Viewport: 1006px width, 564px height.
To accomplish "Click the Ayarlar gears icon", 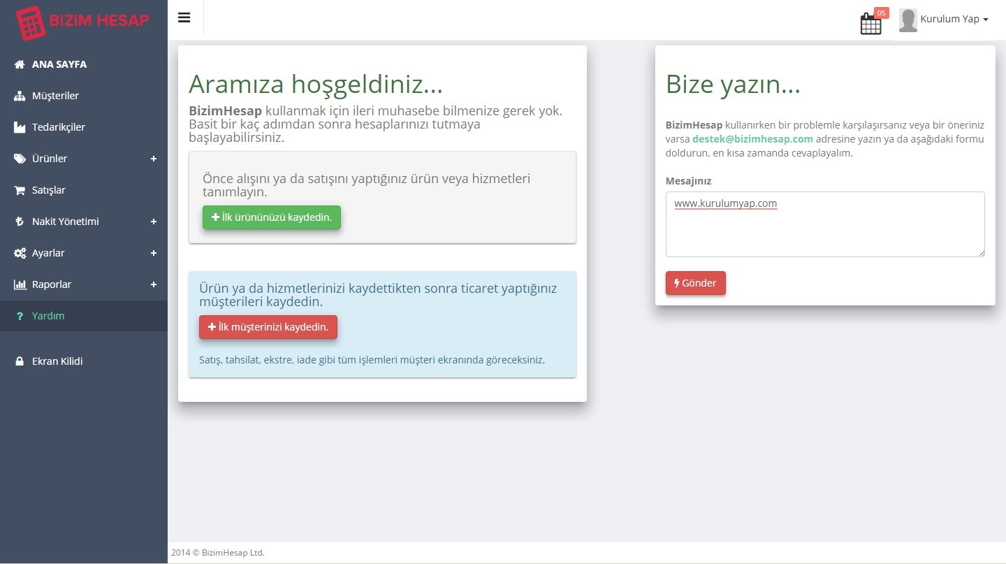I will [20, 253].
